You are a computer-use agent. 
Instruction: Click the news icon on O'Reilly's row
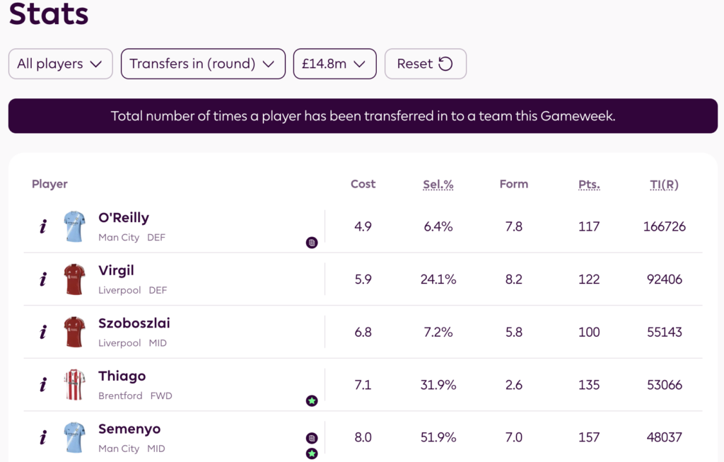click(312, 243)
